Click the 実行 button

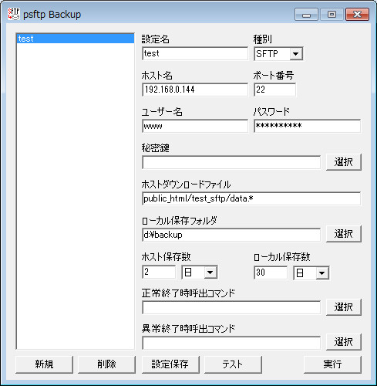332,364
